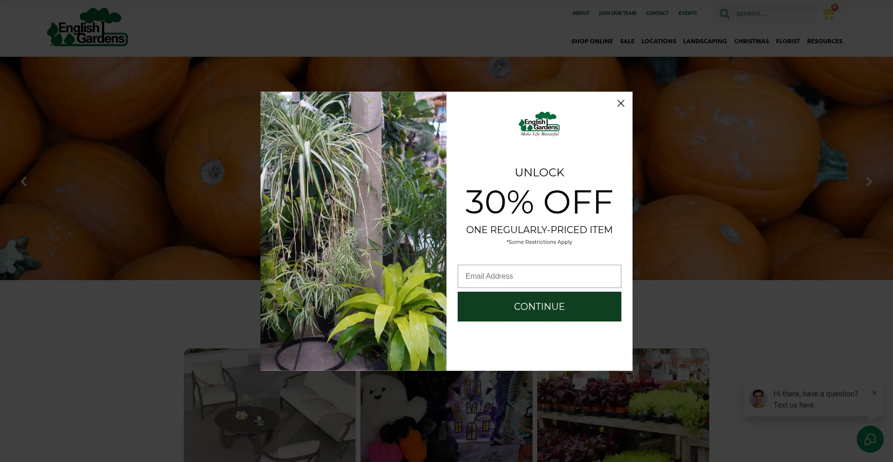Click the English Gardens header logo
Image resolution: width=893 pixels, height=462 pixels.
point(87,27)
